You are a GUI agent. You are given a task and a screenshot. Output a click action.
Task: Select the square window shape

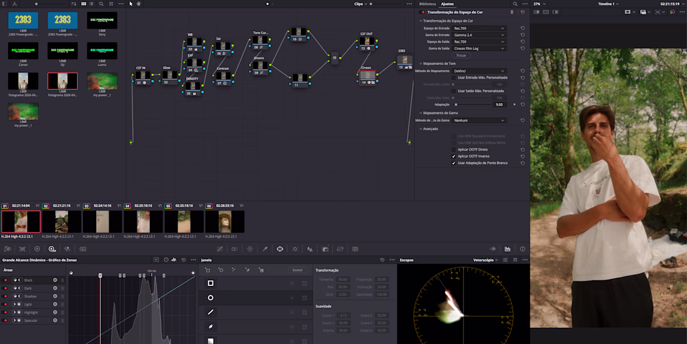click(210, 283)
